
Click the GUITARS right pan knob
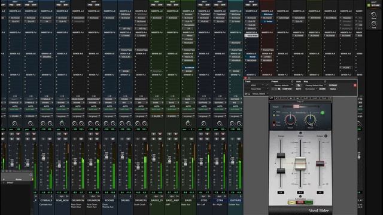point(239,124)
